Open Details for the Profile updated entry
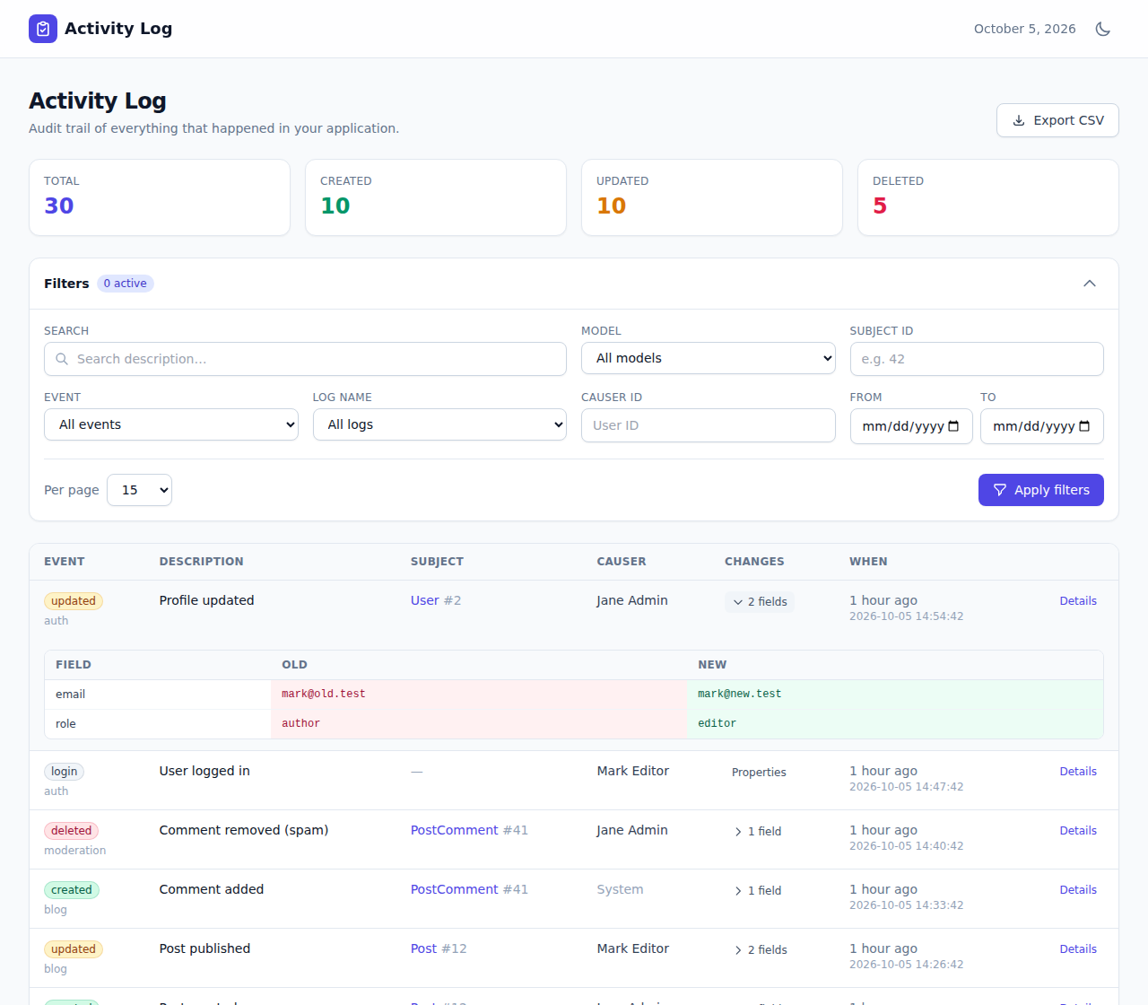 coord(1078,601)
